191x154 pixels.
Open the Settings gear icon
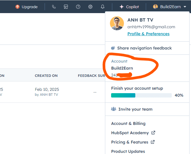click(x=90, y=7)
